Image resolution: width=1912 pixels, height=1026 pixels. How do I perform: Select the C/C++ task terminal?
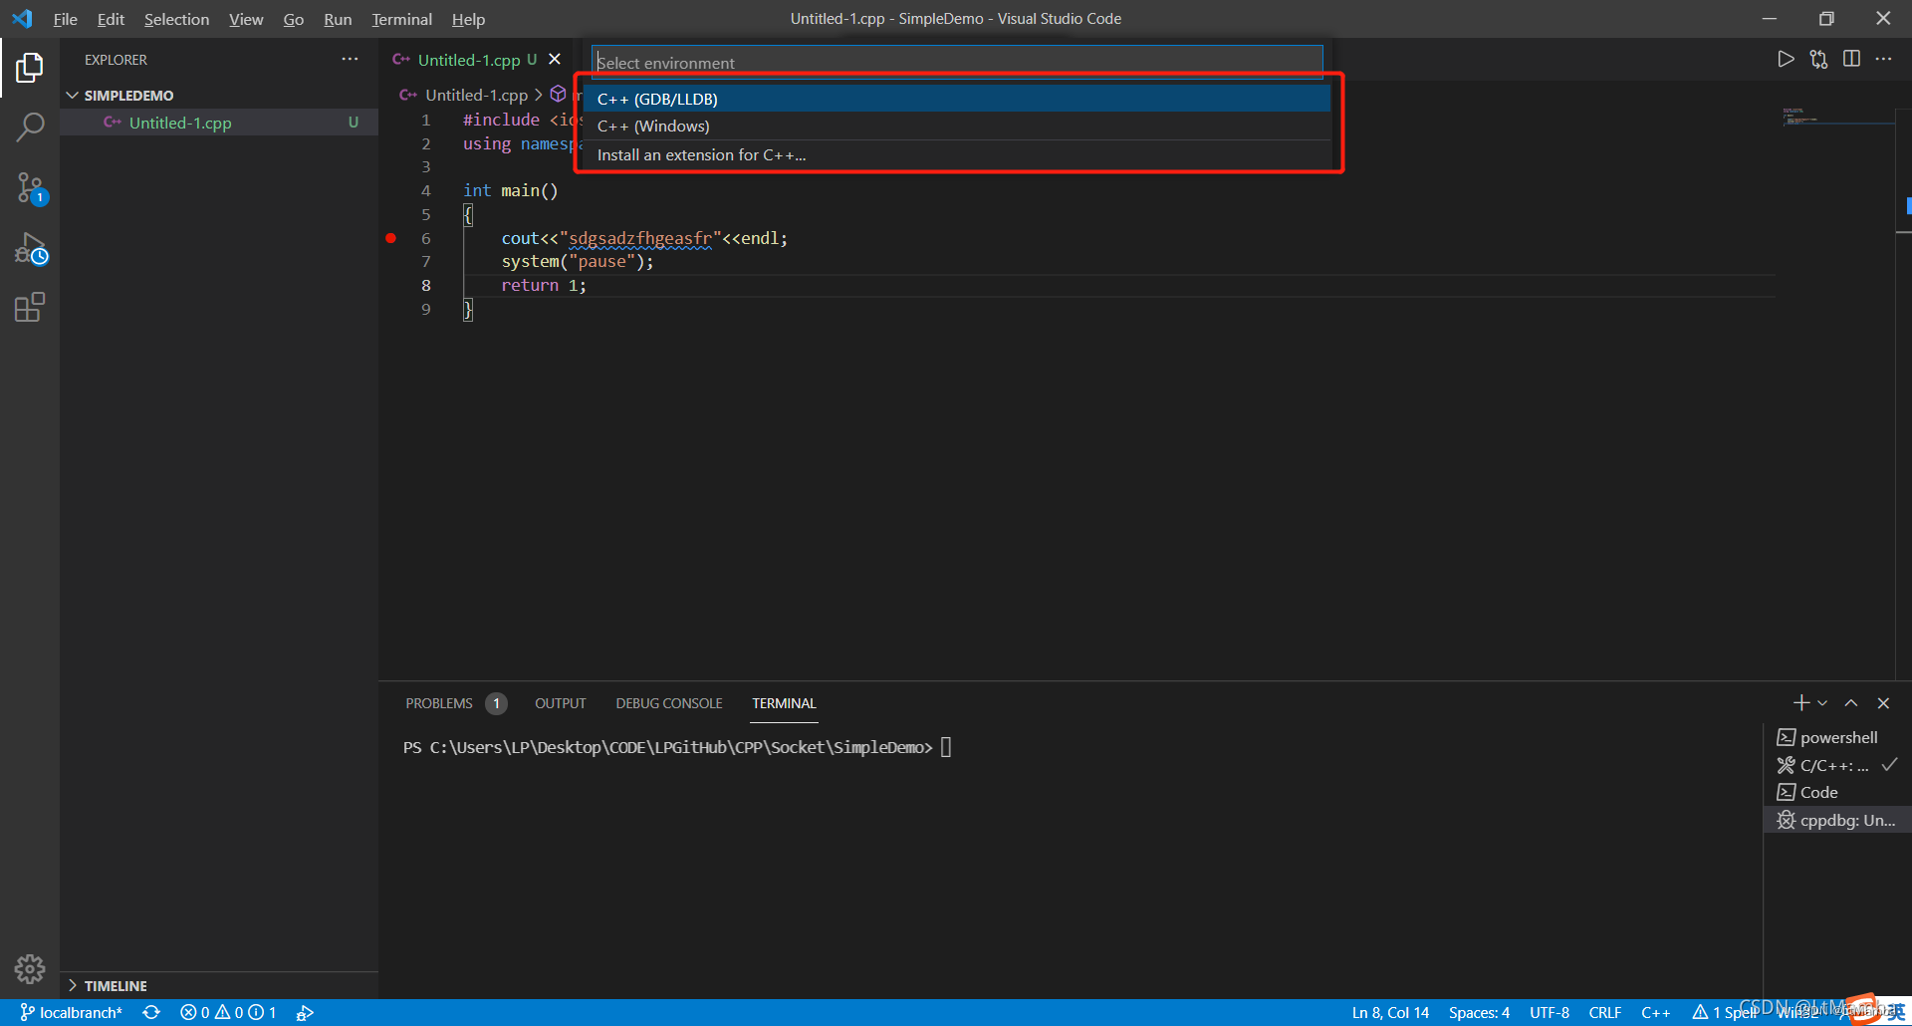coord(1837,765)
